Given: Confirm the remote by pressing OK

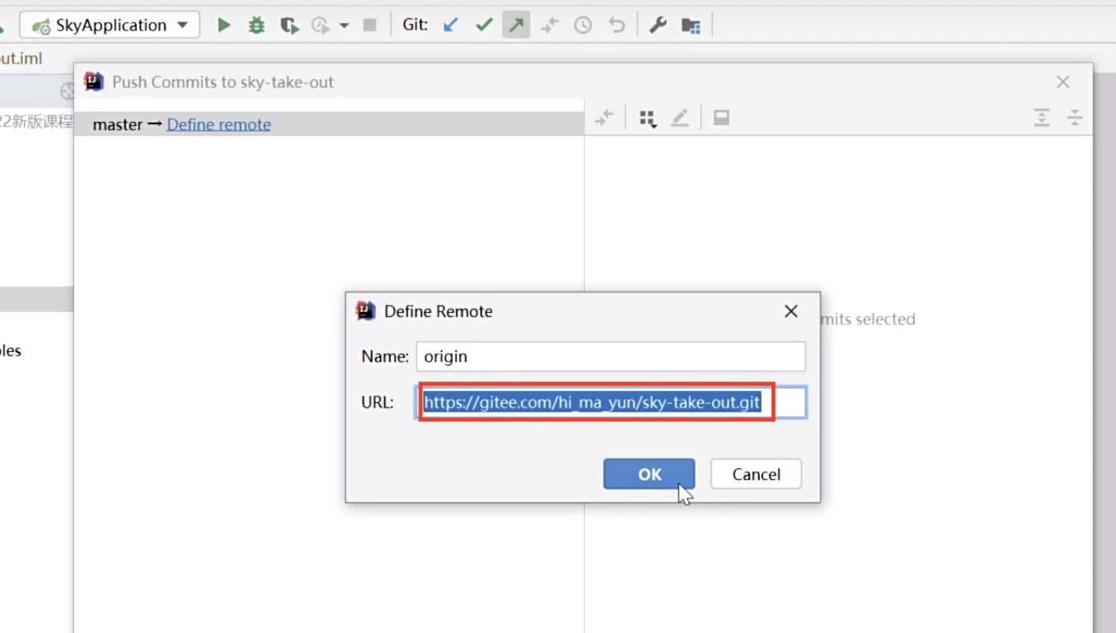Looking at the screenshot, I should click(x=648, y=474).
